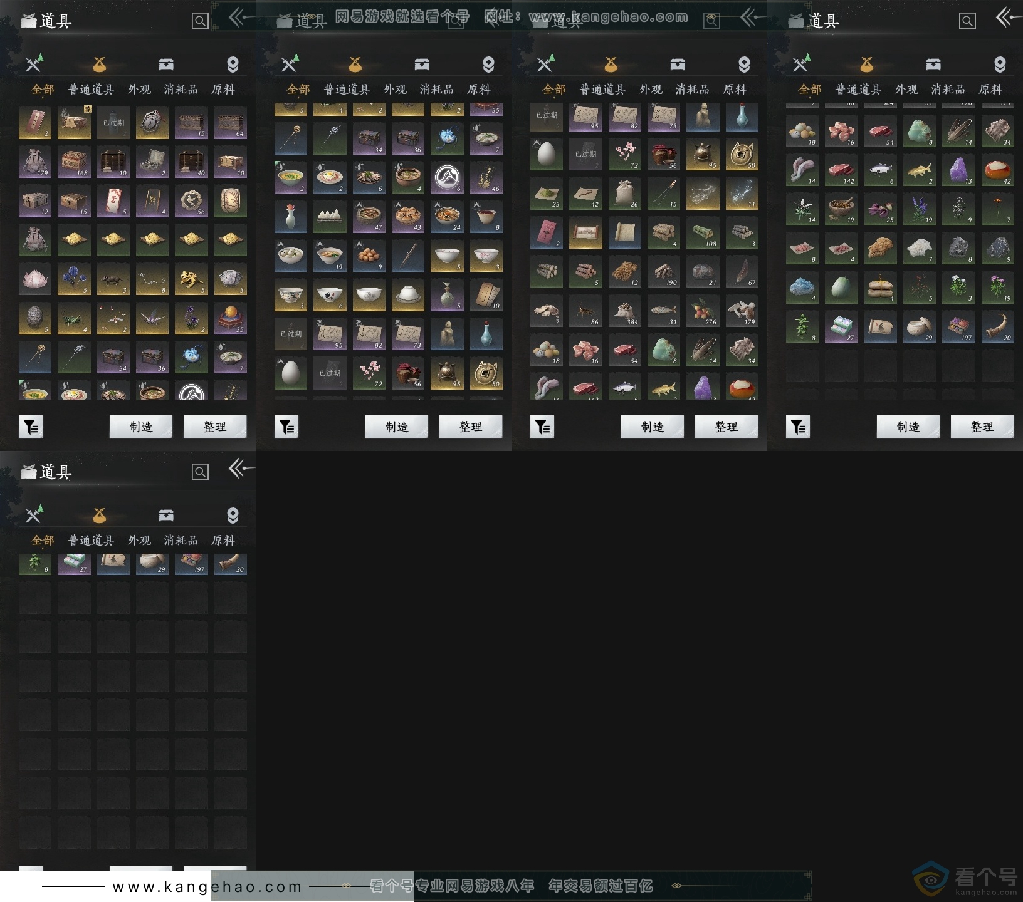1023x902 pixels.
Task: Click 制造 button in the first panel
Action: click(x=141, y=427)
